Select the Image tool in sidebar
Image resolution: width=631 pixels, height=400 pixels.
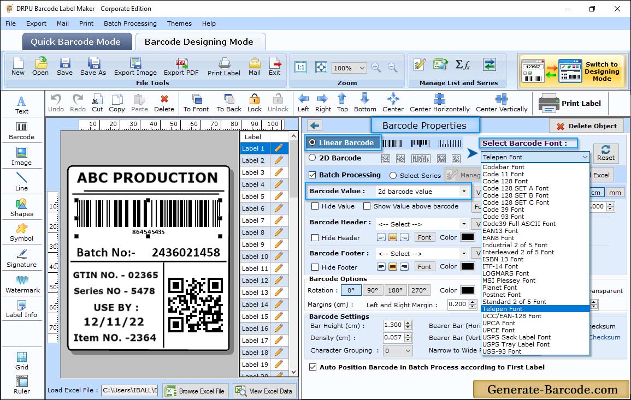[22, 157]
